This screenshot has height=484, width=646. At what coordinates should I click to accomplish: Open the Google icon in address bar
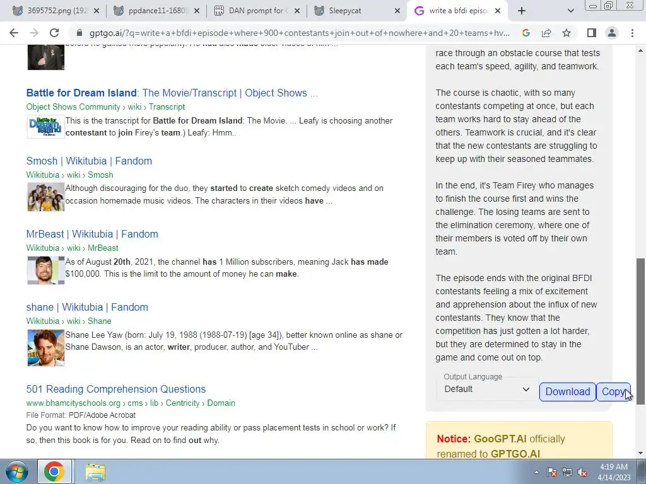click(526, 33)
